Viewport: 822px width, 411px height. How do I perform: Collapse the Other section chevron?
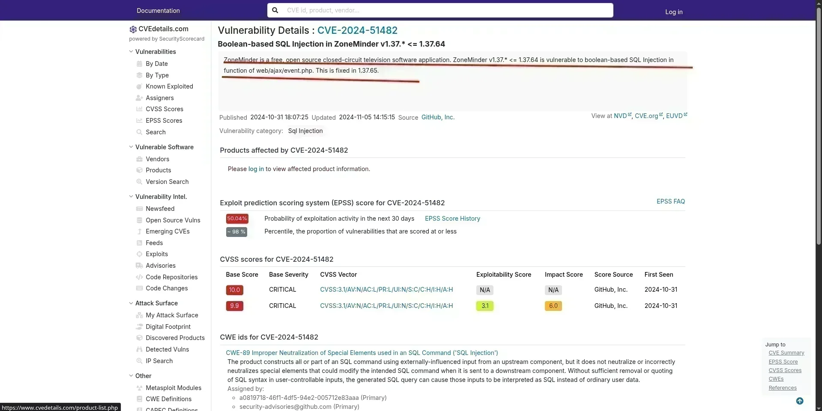point(131,376)
